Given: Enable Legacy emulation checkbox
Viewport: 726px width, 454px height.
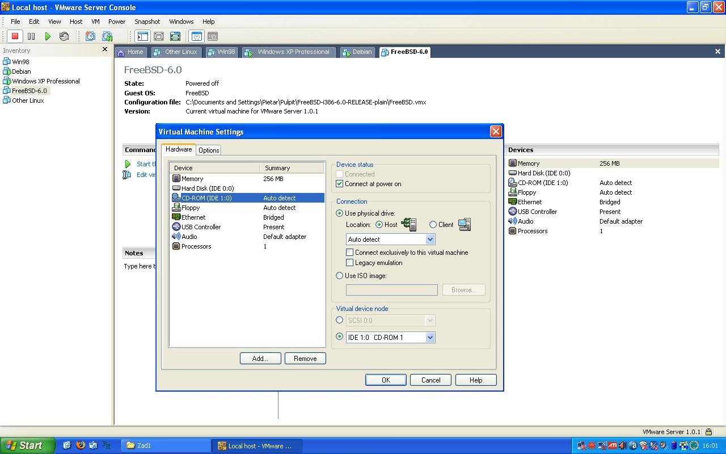Looking at the screenshot, I should [350, 263].
